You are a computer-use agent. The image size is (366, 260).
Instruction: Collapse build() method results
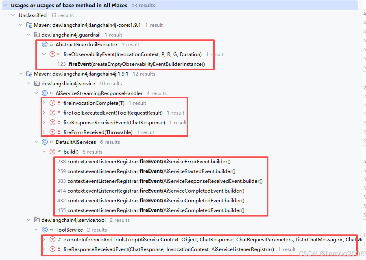point(44,152)
